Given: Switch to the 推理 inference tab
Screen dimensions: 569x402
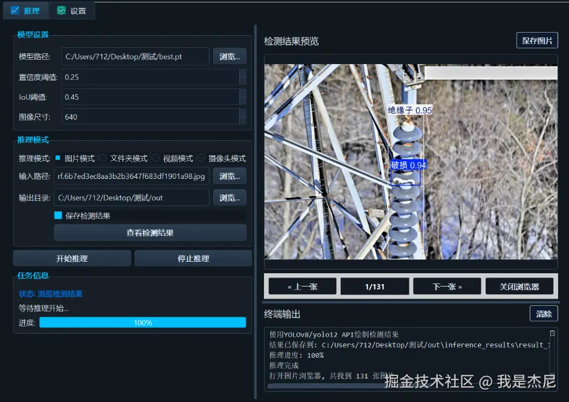Looking at the screenshot, I should 25,10.
